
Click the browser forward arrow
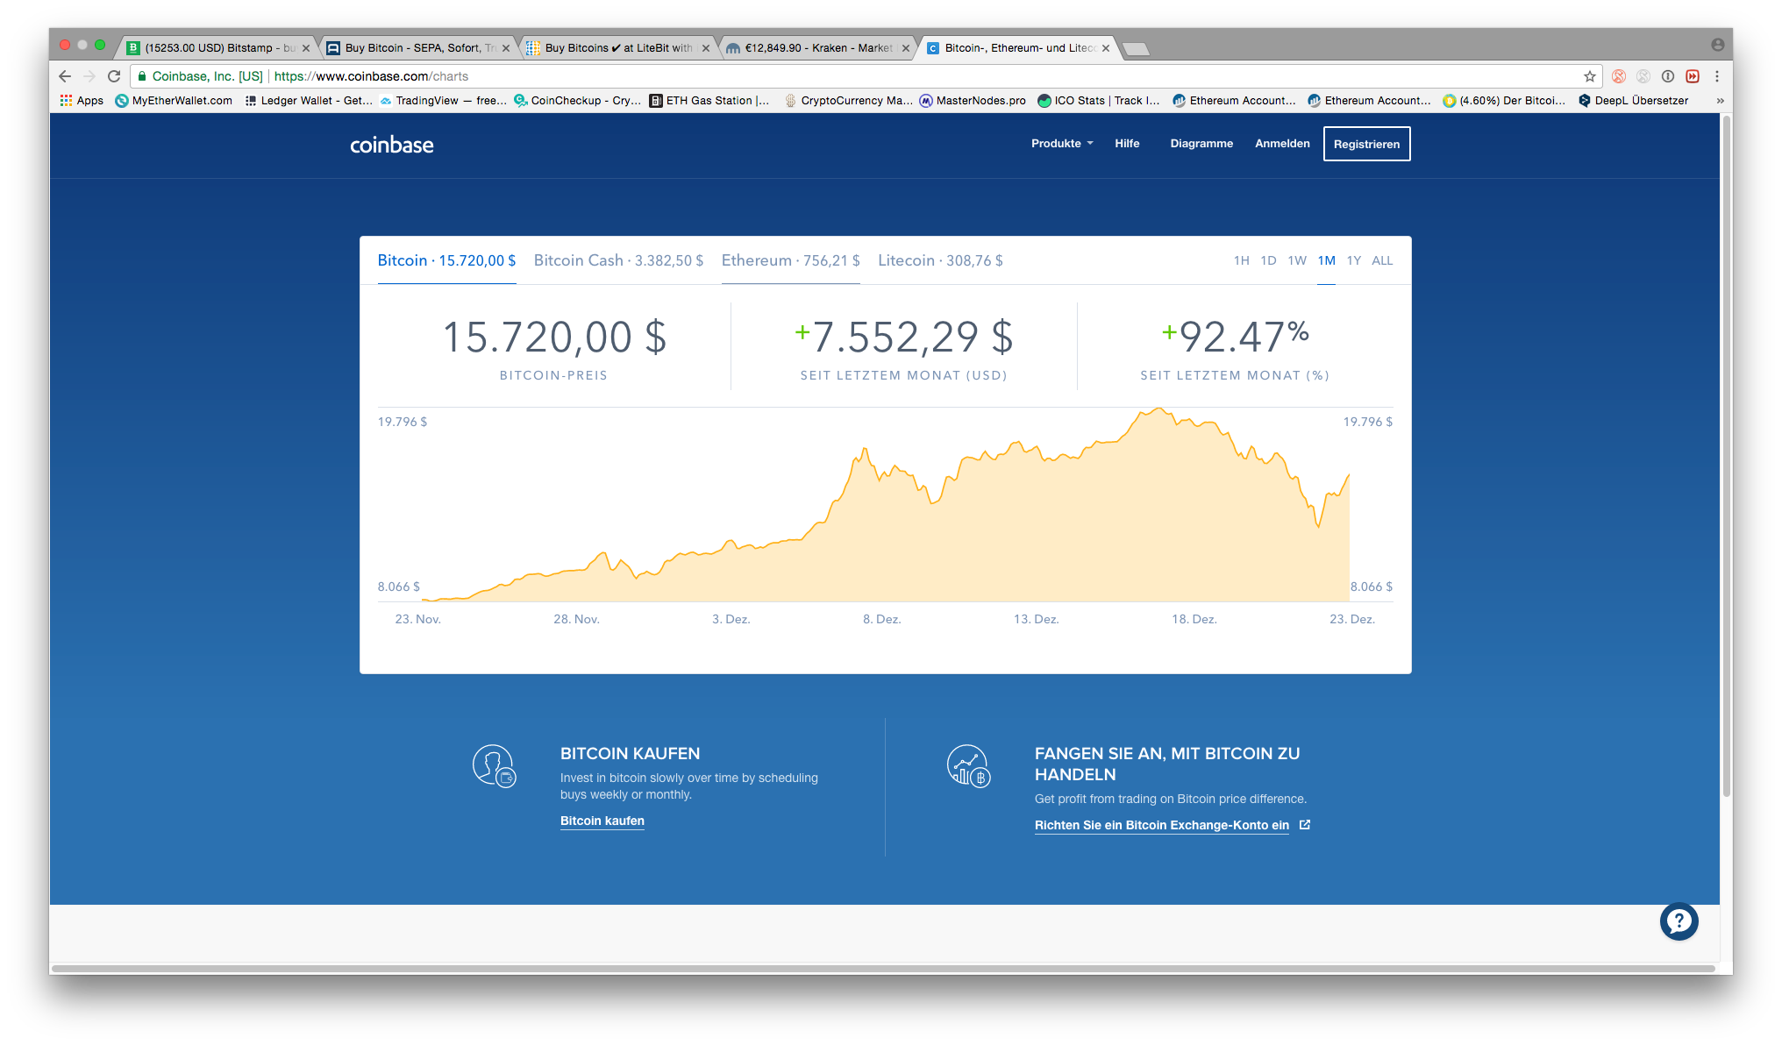[x=89, y=76]
